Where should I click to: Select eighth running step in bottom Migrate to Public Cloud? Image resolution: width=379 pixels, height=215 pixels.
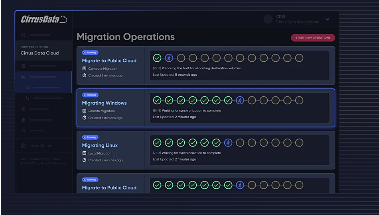(240, 185)
